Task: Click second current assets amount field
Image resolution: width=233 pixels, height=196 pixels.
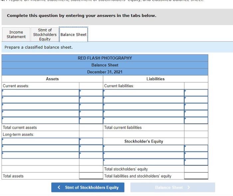Action: click(91, 100)
